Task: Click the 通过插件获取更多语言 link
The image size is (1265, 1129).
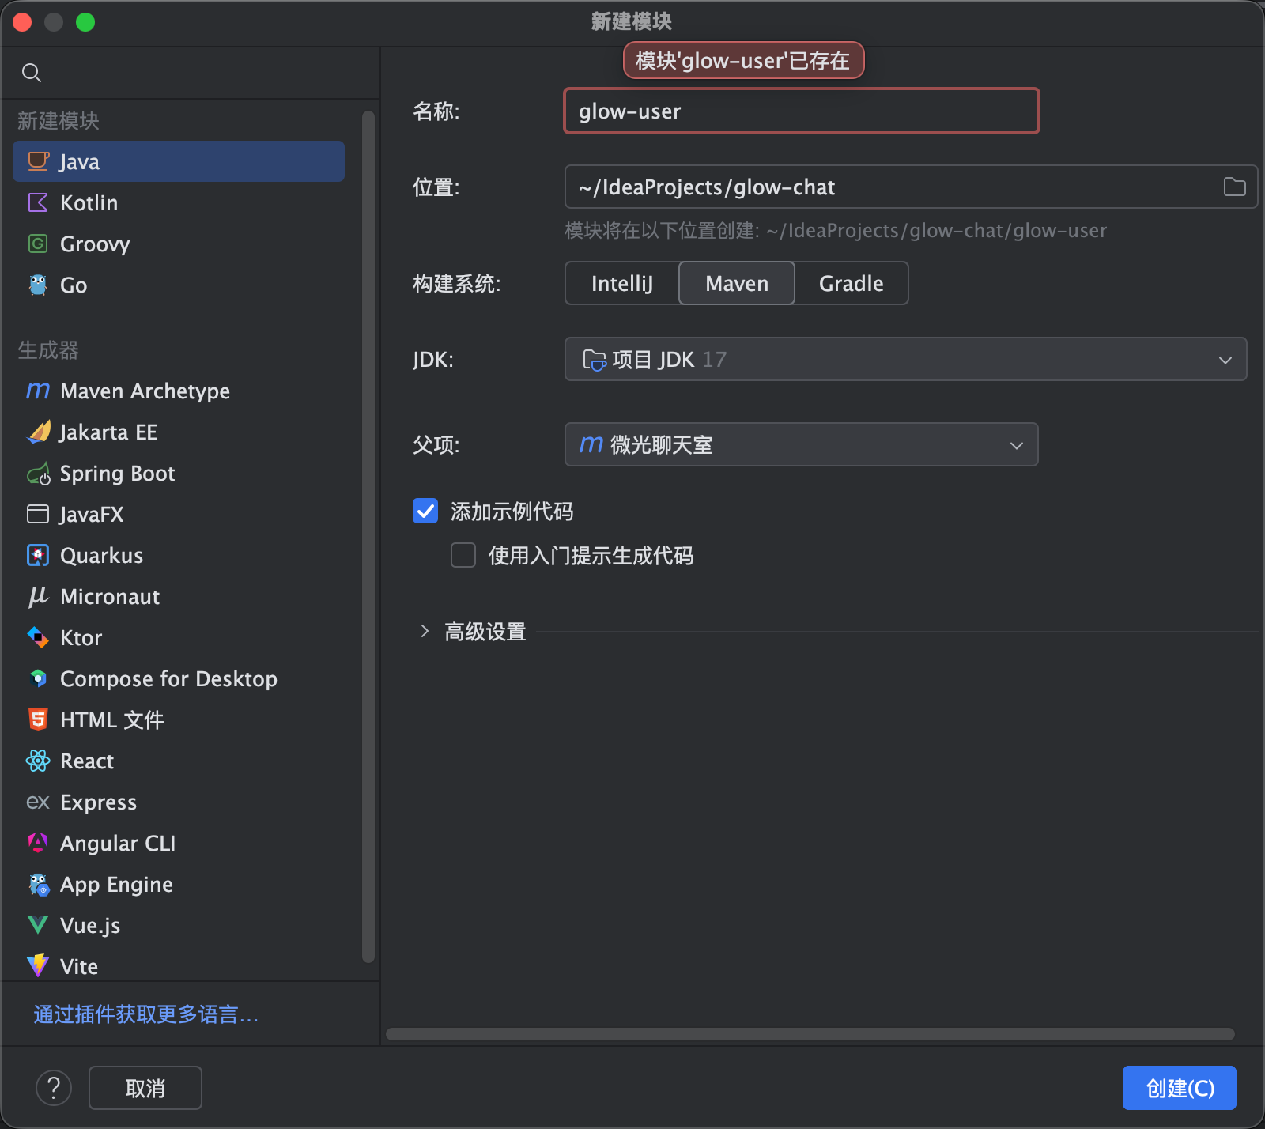Action: (x=146, y=1014)
